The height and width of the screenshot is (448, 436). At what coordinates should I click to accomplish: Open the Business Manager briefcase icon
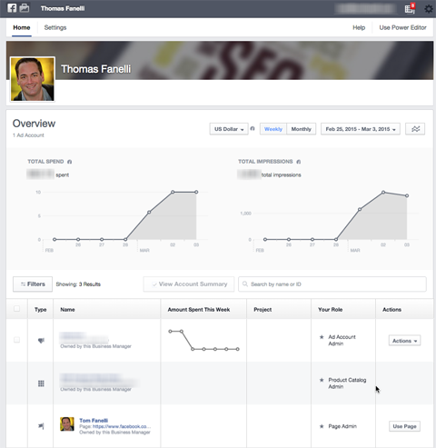point(25,8)
